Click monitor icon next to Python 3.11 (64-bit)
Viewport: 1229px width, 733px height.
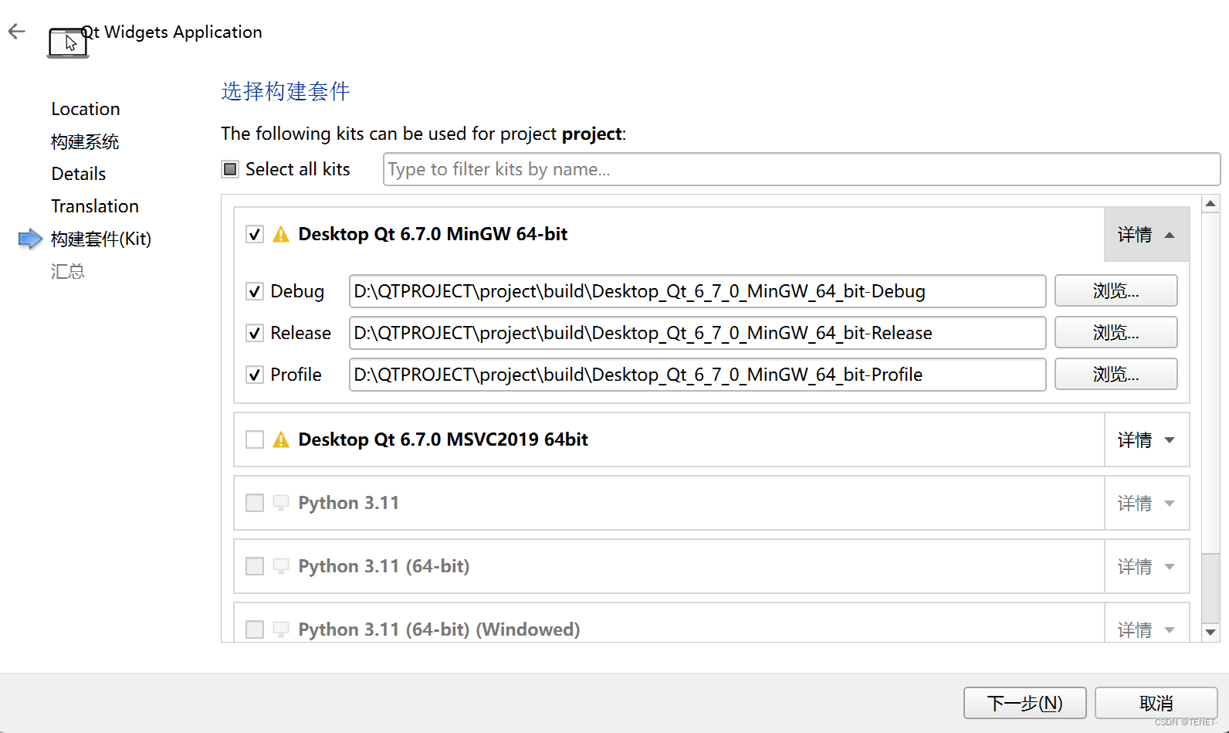coord(281,566)
